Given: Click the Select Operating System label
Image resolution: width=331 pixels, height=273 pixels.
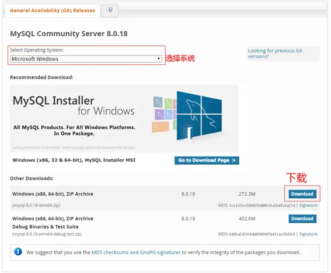Looking at the screenshot, I should 37,50.
